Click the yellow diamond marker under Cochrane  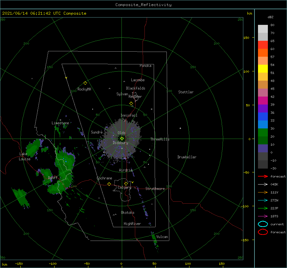point(109,184)
